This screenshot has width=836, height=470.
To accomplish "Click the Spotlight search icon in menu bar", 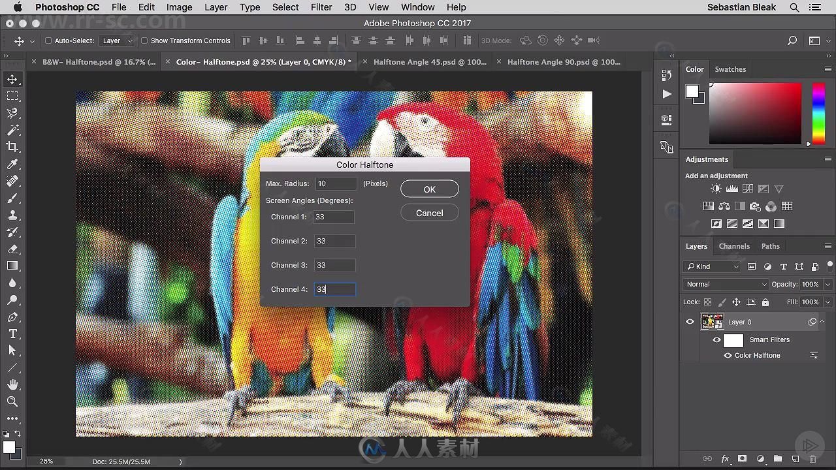I will (794, 7).
